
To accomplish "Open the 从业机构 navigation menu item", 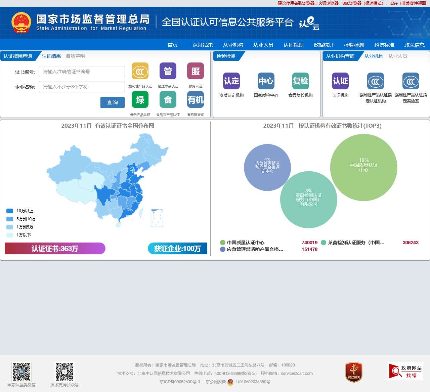I will point(233,45).
